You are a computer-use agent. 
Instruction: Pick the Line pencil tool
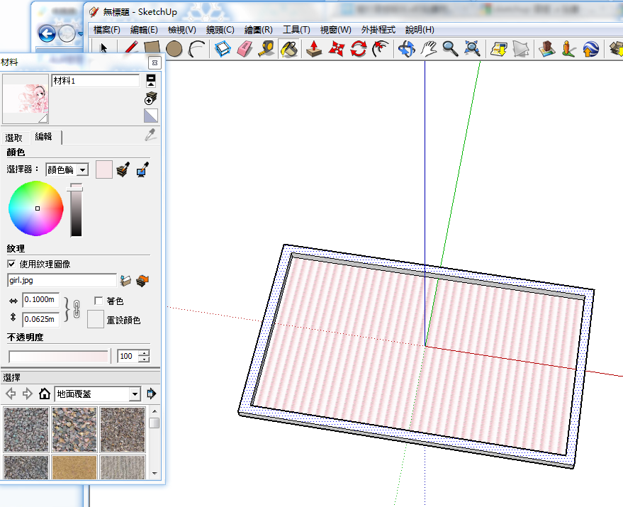click(x=130, y=48)
